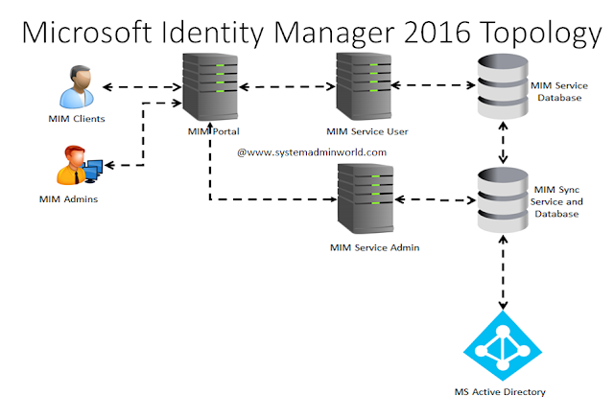
Task: Click the 'MIM Service User' label
Action: point(367,131)
